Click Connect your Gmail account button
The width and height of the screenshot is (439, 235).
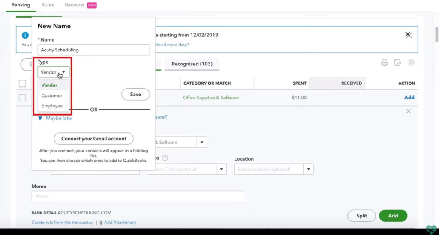(x=93, y=139)
